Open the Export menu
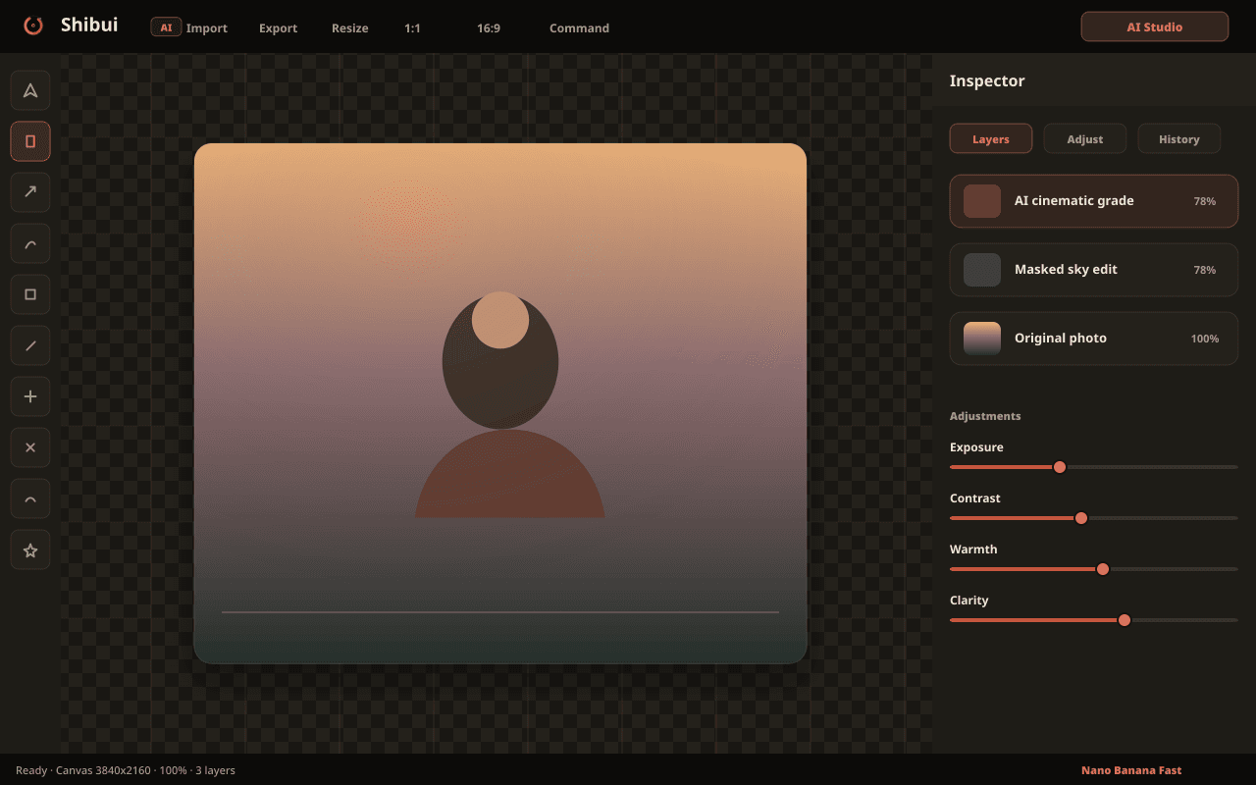This screenshot has width=1256, height=785. [x=278, y=28]
